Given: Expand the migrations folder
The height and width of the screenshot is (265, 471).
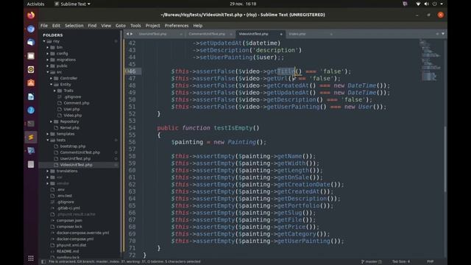Looking at the screenshot, I should [x=47, y=60].
